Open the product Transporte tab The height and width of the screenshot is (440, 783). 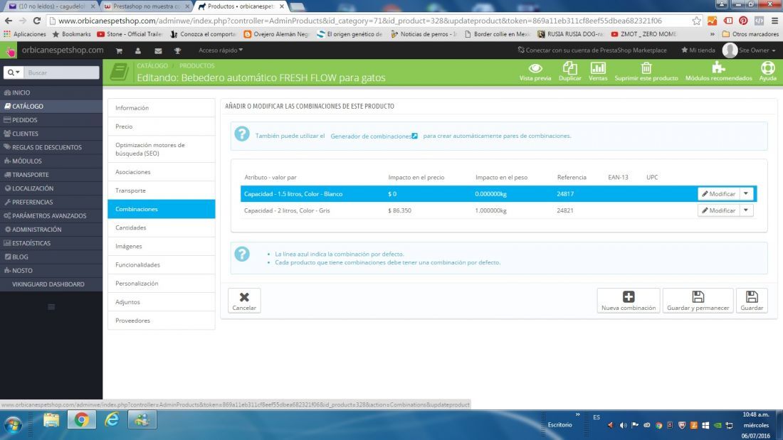162,191
